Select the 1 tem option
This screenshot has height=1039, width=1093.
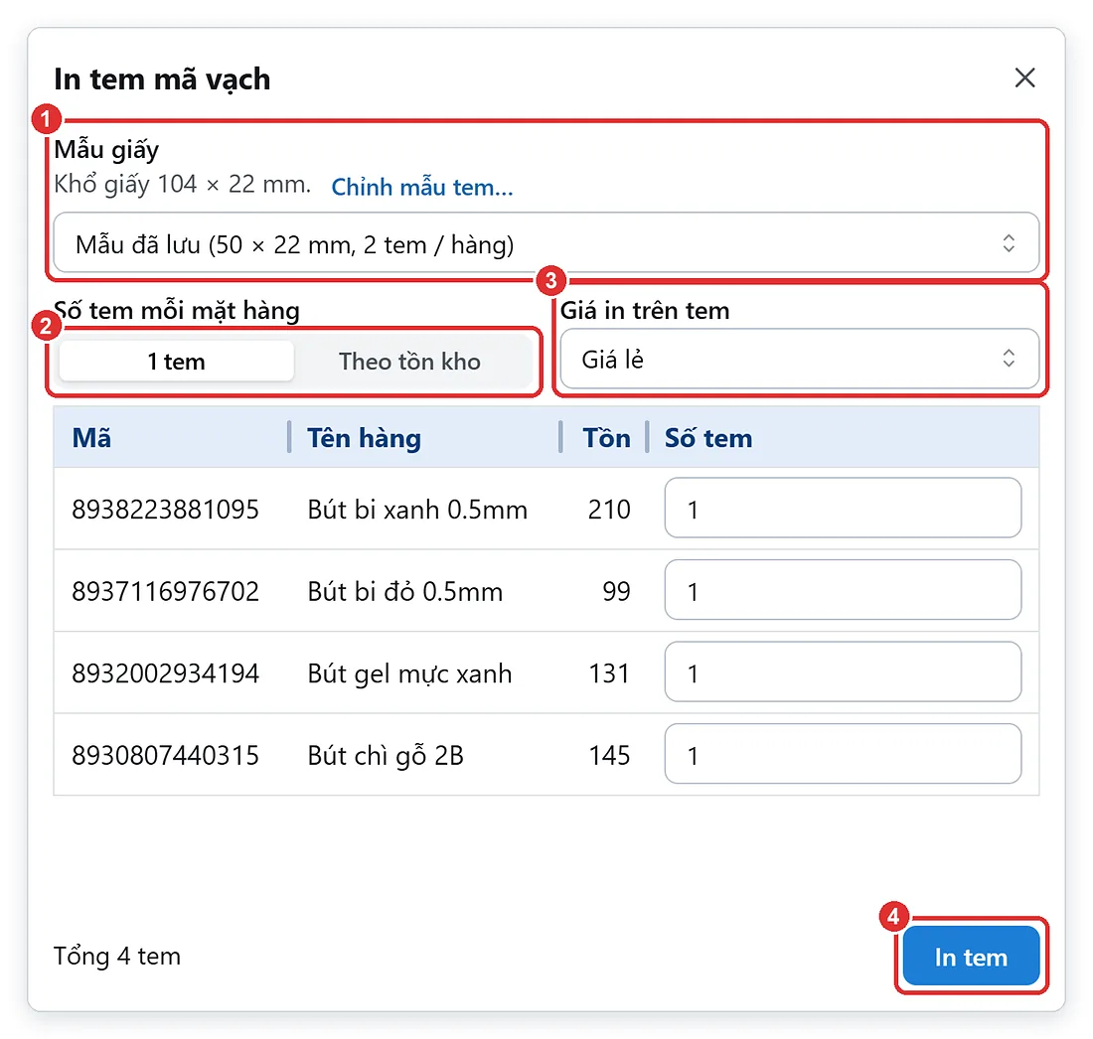coord(176,361)
